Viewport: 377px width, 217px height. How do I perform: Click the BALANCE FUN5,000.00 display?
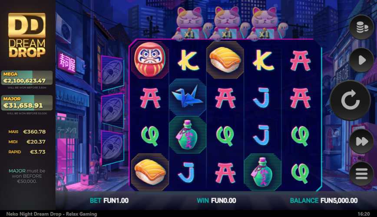pos(324,201)
